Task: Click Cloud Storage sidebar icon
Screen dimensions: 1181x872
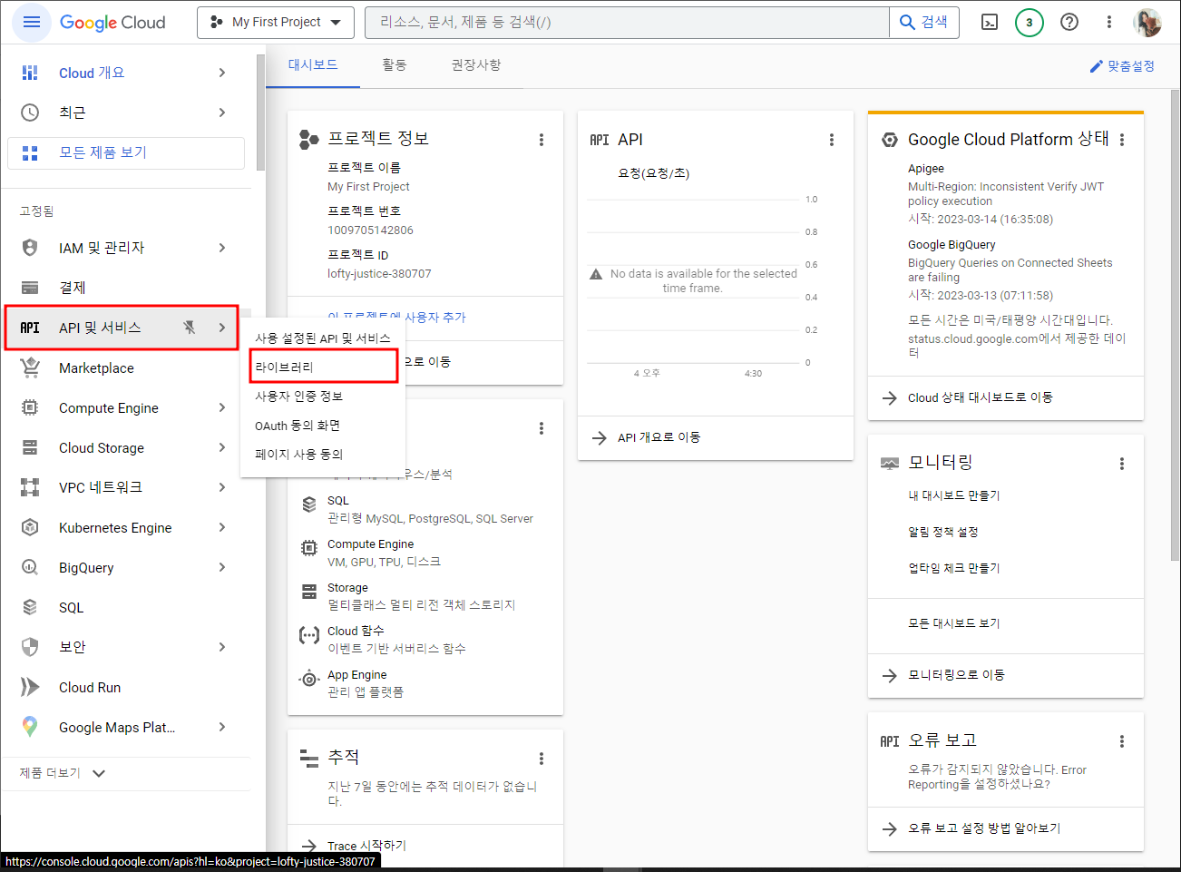Action: (x=30, y=447)
